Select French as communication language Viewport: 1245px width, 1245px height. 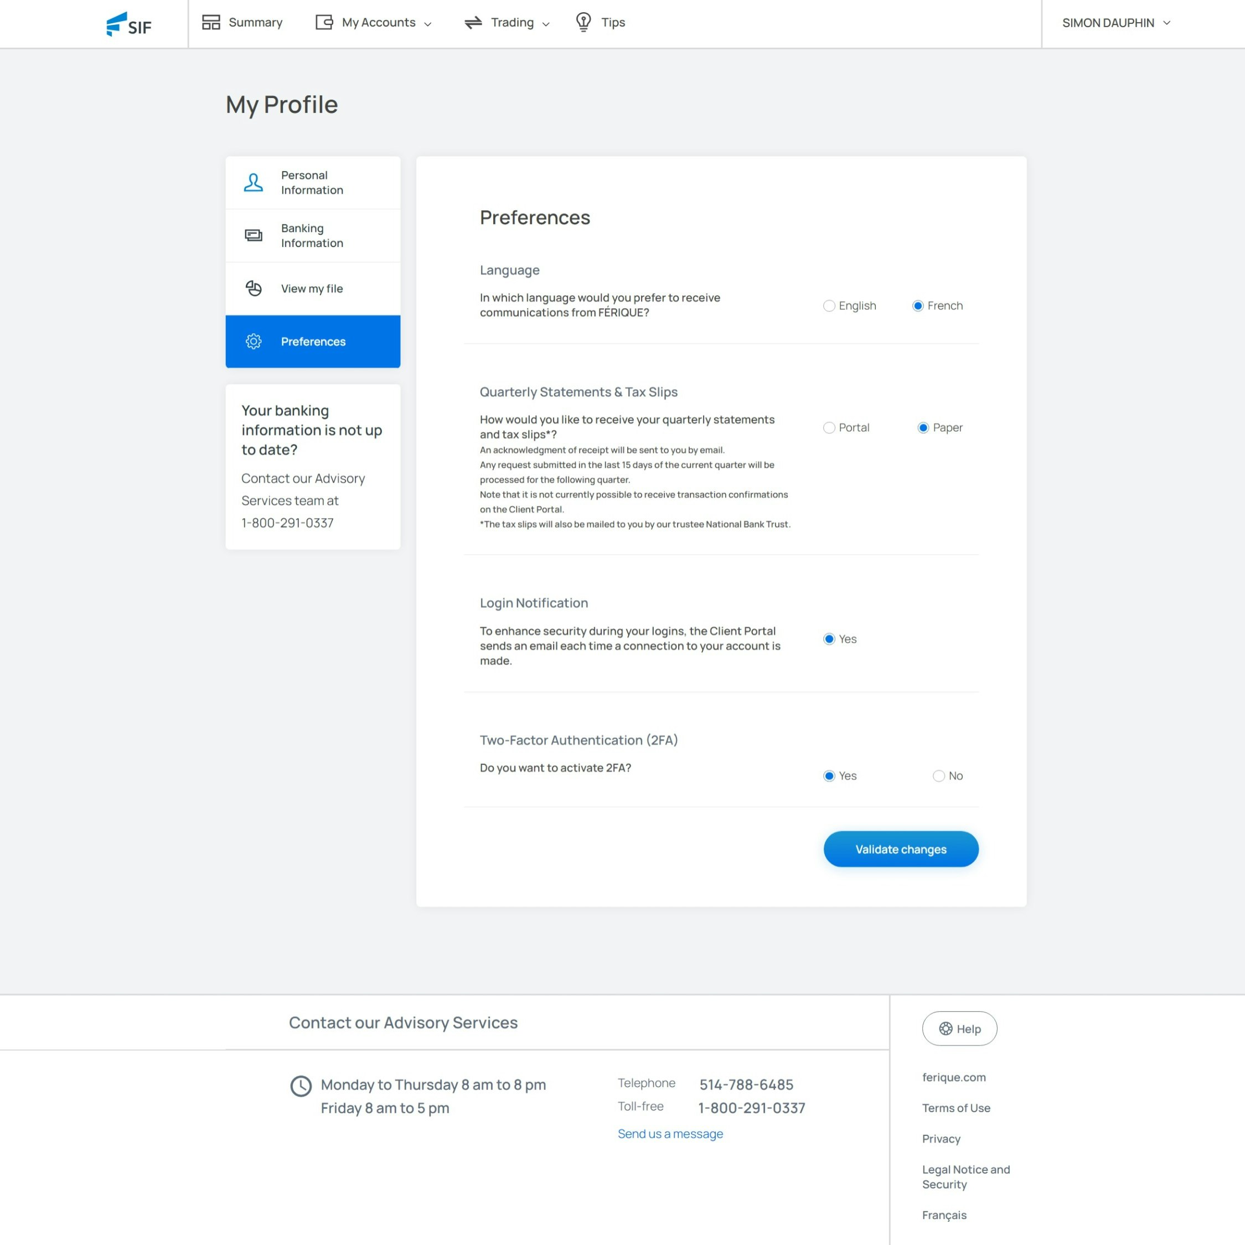pos(918,306)
